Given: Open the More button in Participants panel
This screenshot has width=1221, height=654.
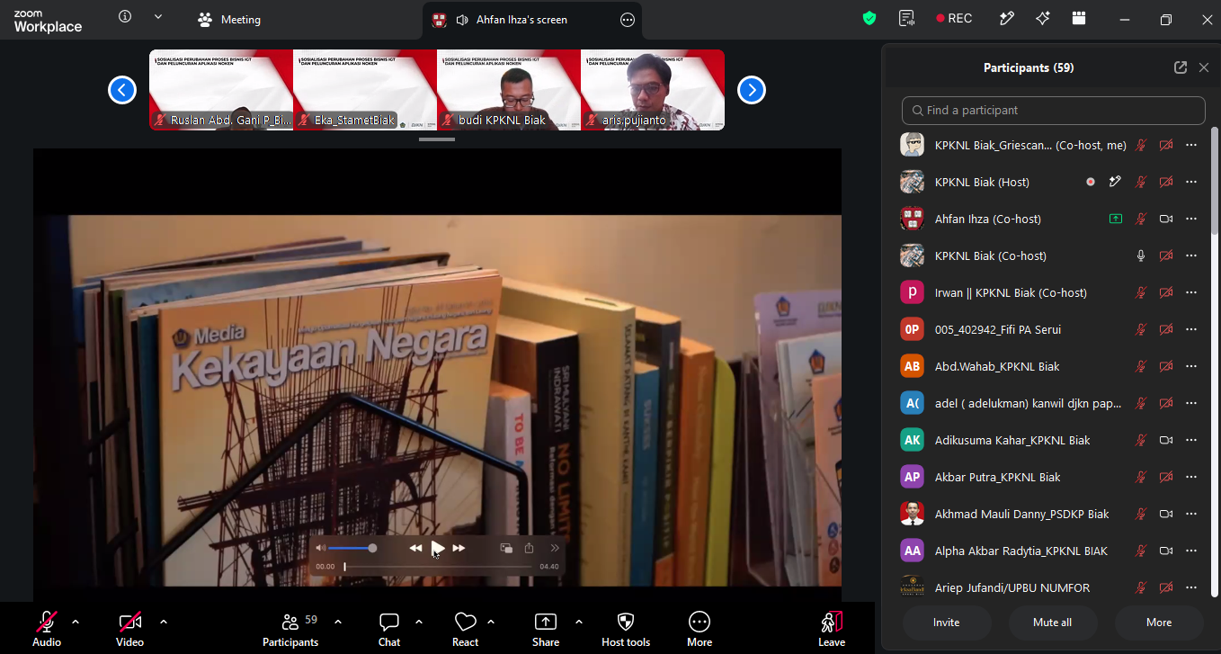Looking at the screenshot, I should (x=1159, y=623).
